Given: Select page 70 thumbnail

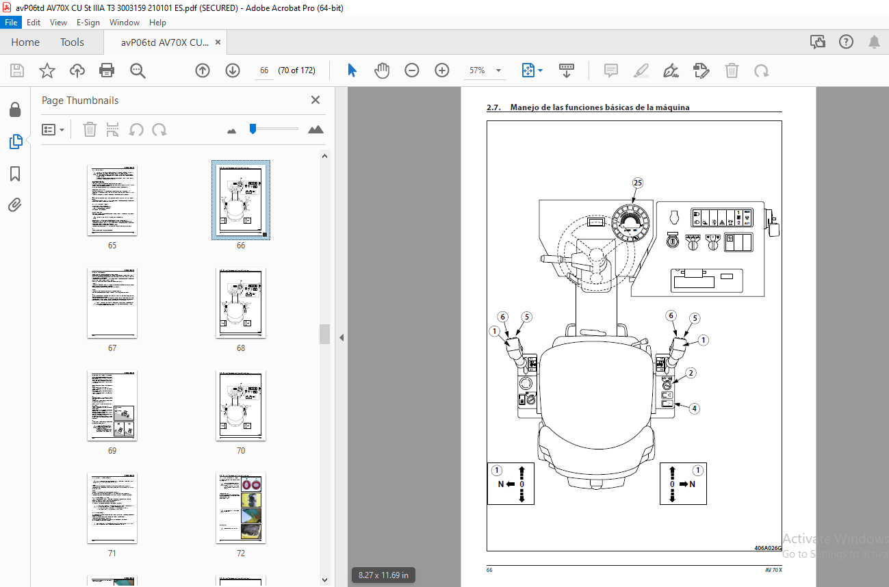Looking at the screenshot, I should tap(241, 405).
